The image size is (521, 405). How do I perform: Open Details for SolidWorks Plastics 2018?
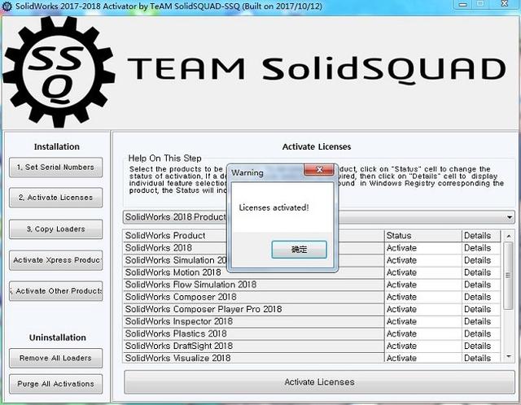pyautogui.click(x=481, y=334)
